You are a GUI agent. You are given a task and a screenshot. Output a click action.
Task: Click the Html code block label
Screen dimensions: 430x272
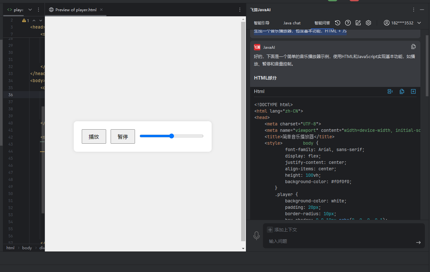pyautogui.click(x=259, y=91)
